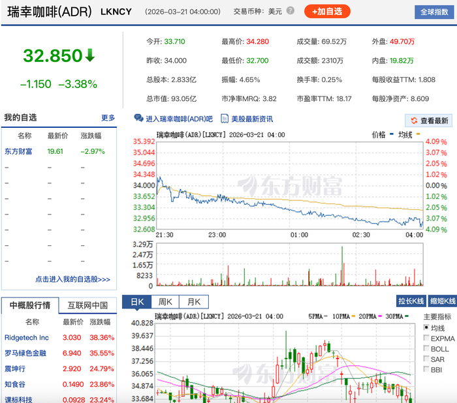
Task: Switch to the 月K chart tab
Action: pyautogui.click(x=194, y=302)
